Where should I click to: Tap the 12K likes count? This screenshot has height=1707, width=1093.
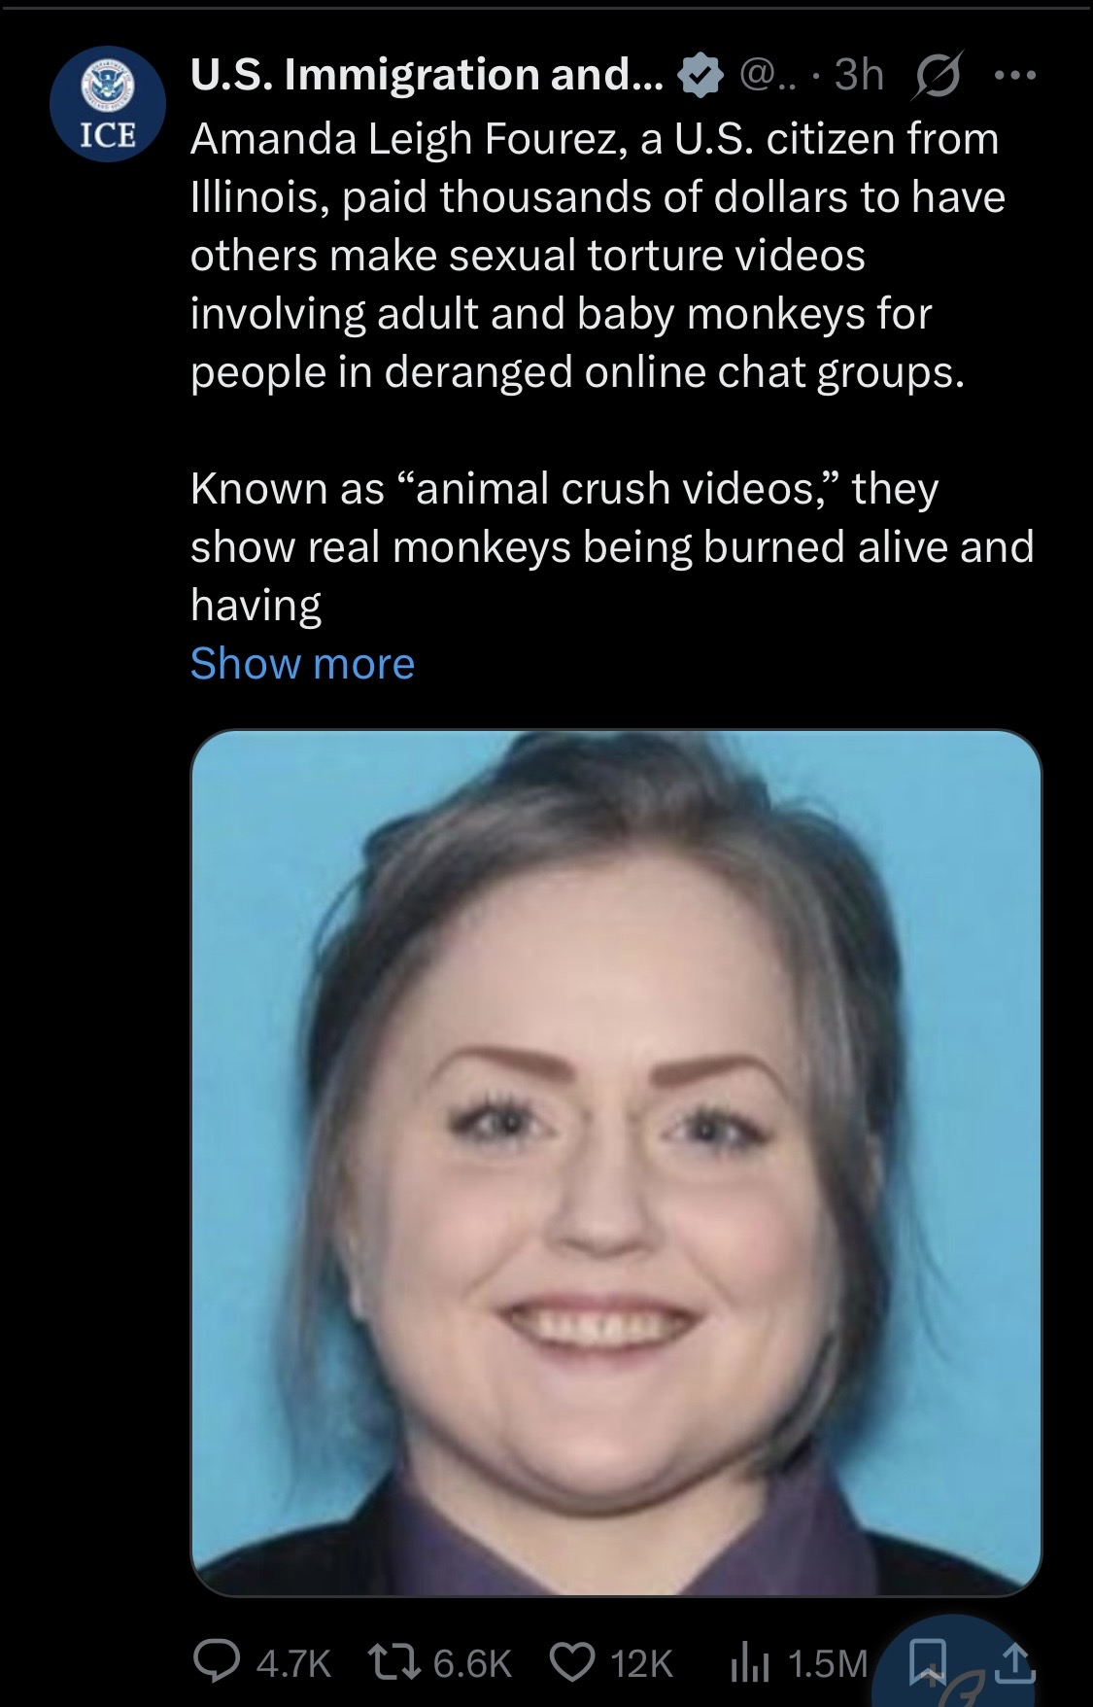641,1663
